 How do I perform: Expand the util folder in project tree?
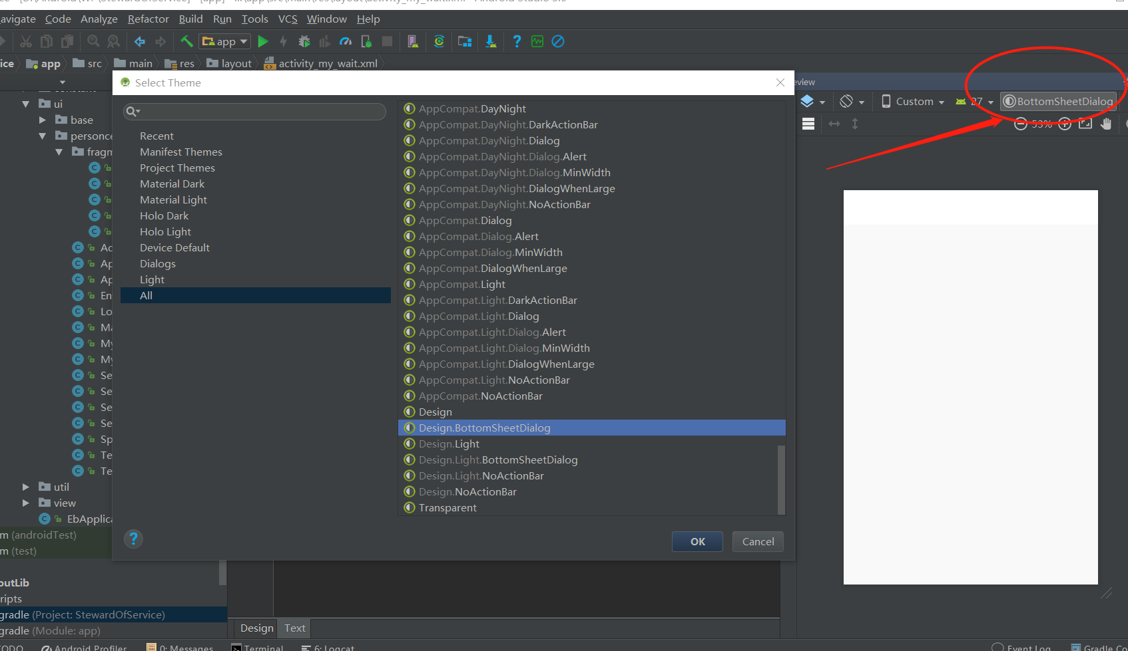point(26,487)
